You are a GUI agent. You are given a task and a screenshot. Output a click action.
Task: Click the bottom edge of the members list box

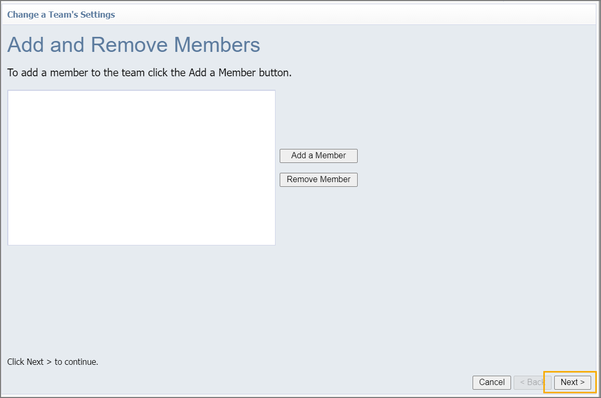click(141, 244)
